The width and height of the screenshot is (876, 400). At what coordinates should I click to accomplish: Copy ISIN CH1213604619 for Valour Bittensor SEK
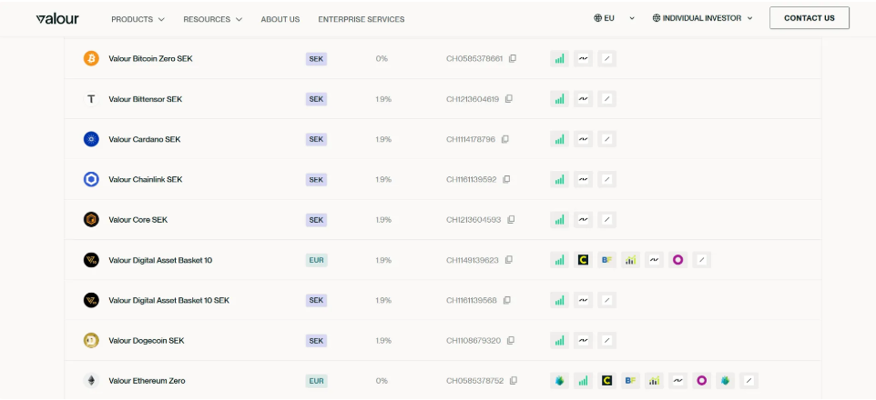coord(508,99)
